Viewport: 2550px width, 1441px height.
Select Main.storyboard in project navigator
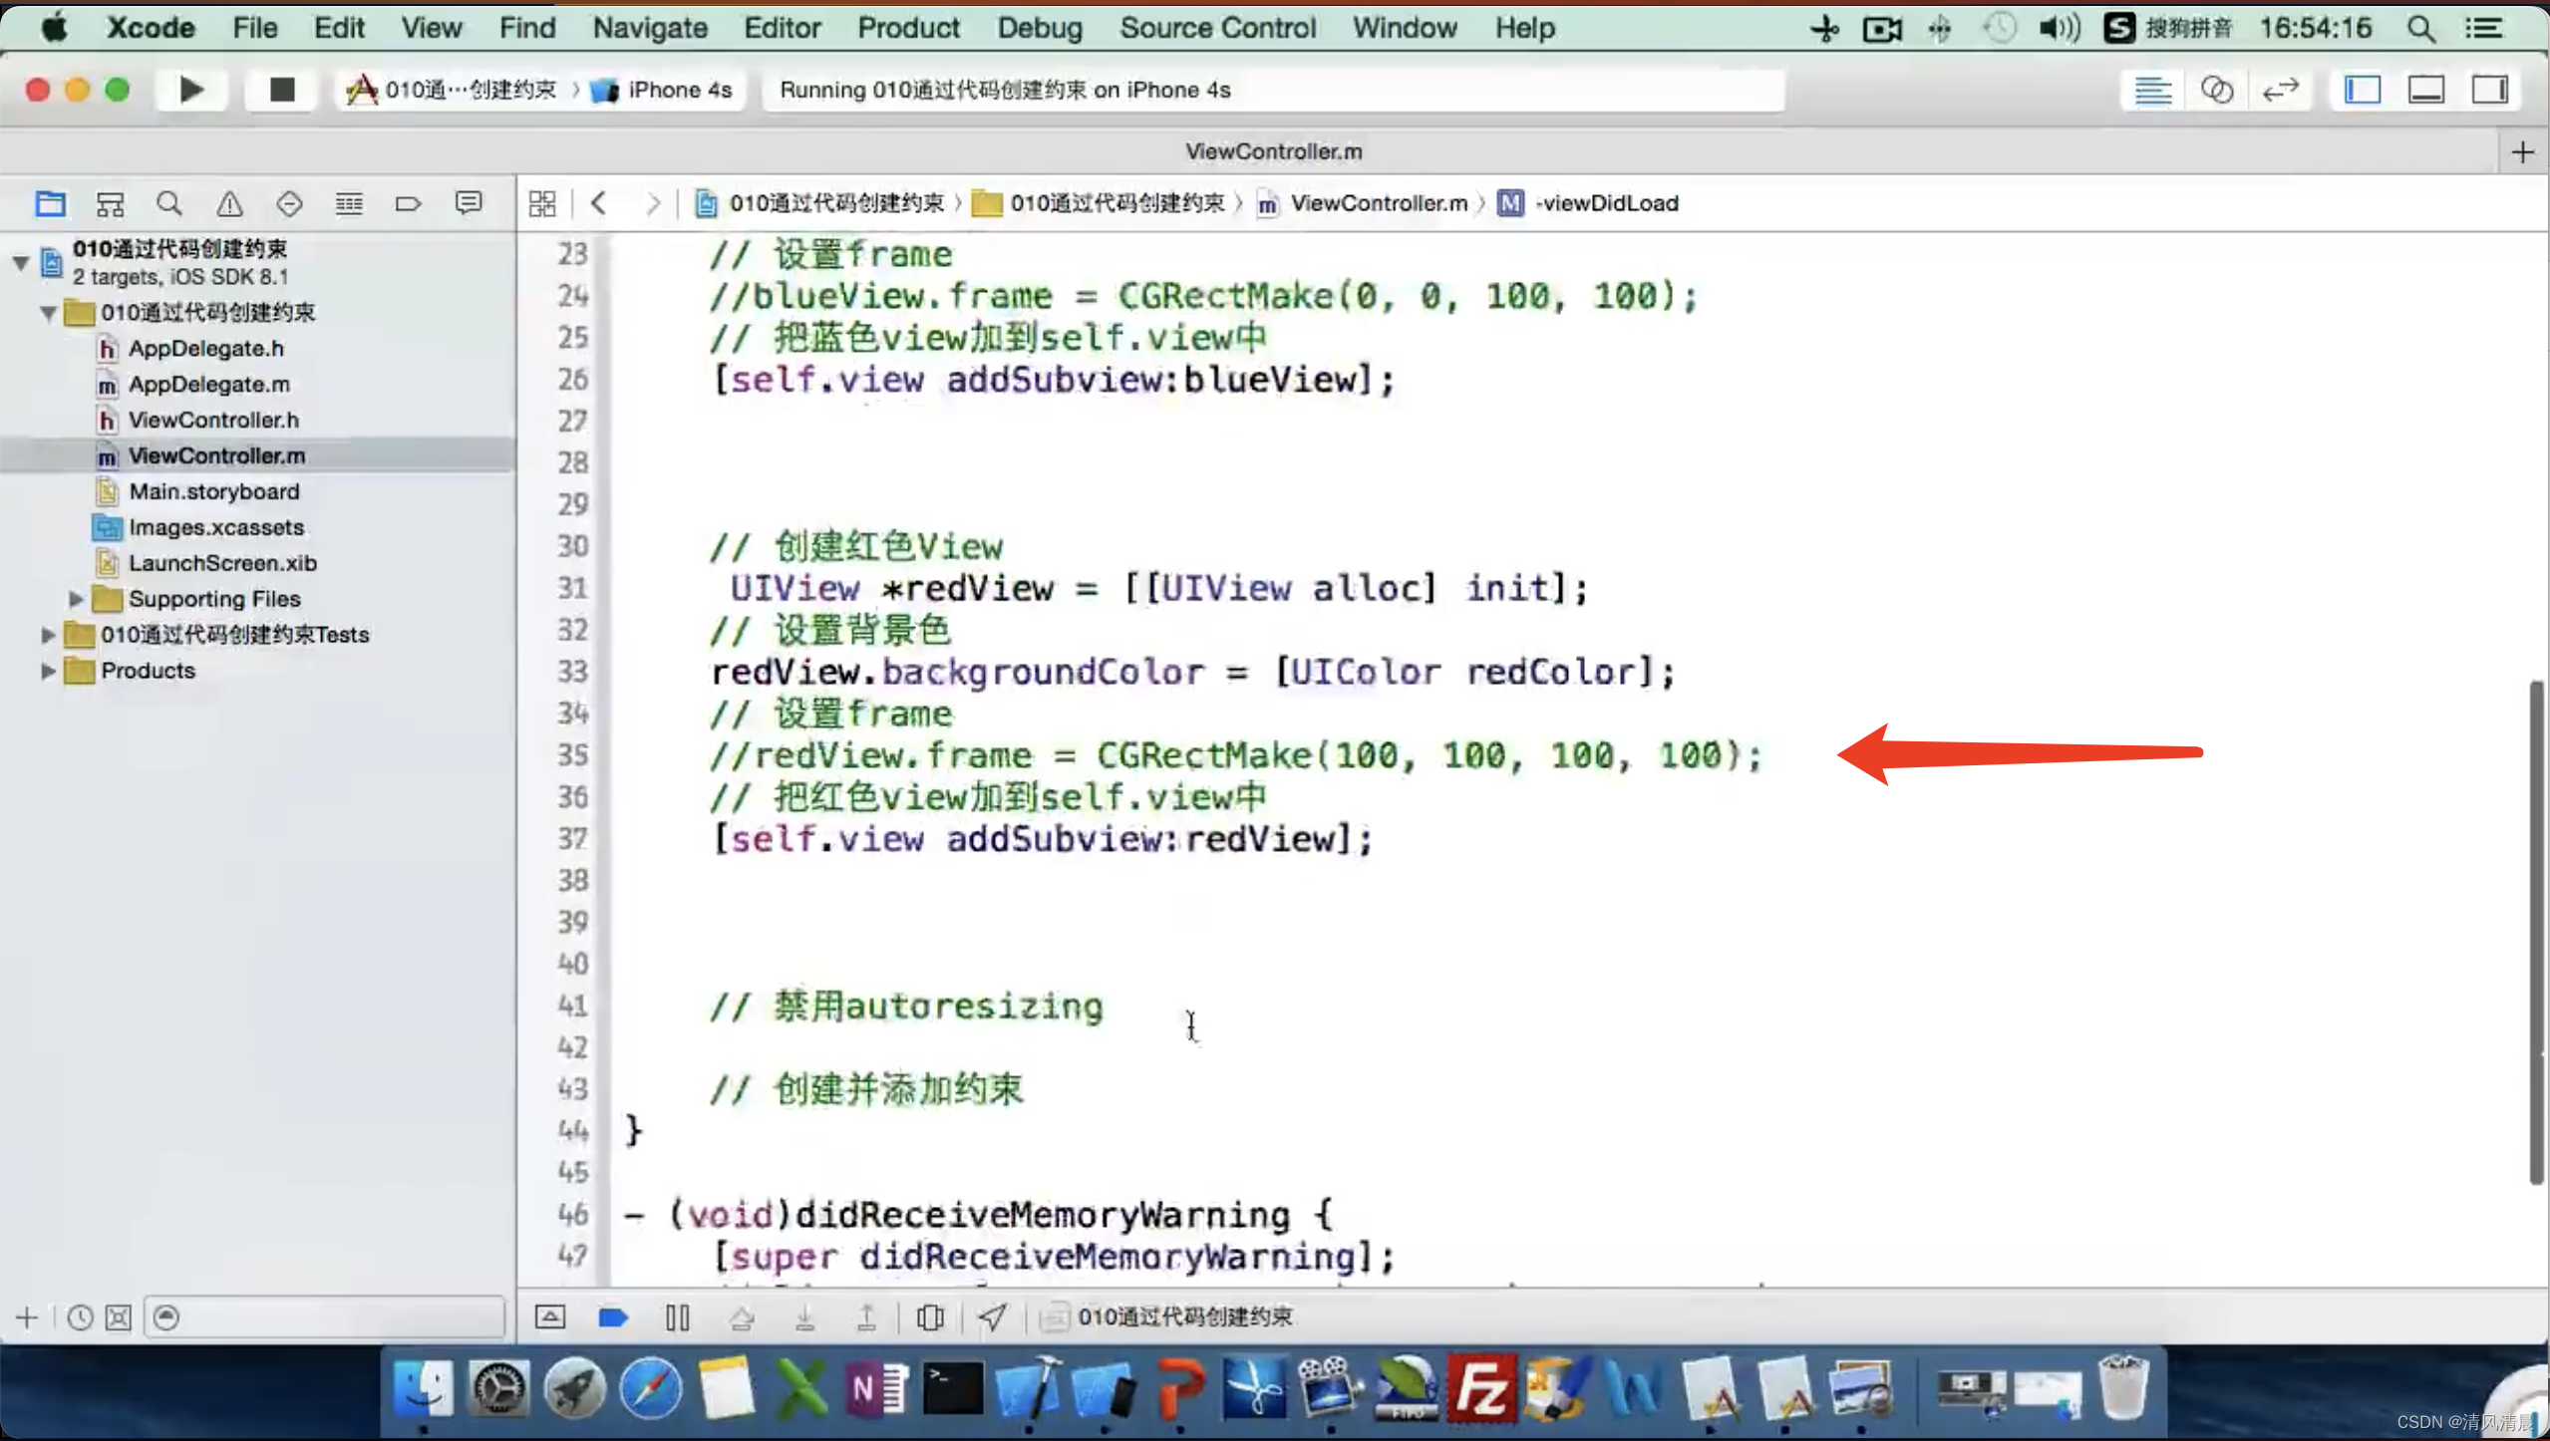click(213, 491)
